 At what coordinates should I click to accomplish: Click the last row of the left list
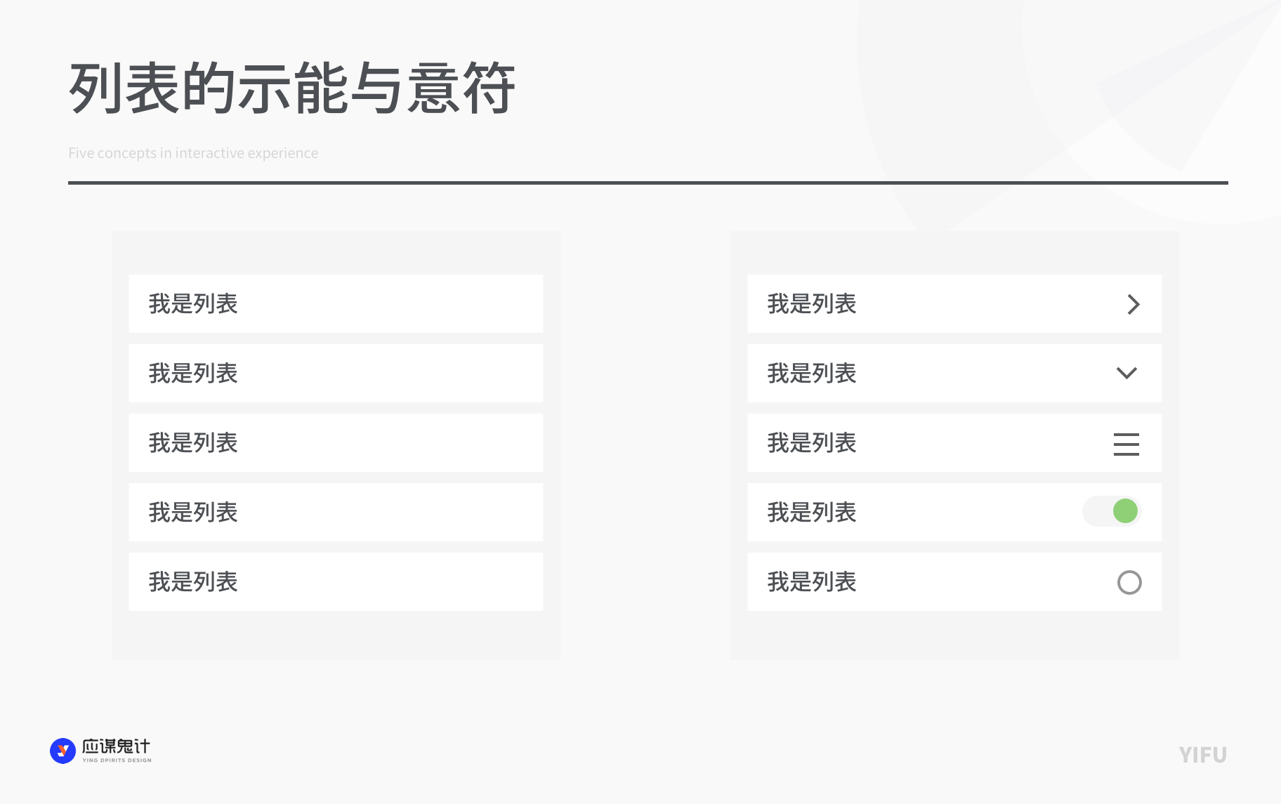pos(336,582)
